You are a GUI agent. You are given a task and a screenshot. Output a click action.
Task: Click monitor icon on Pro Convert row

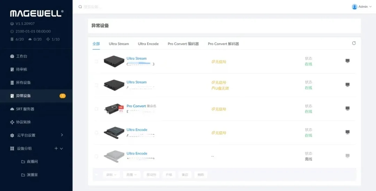(x=347, y=109)
